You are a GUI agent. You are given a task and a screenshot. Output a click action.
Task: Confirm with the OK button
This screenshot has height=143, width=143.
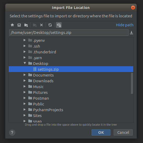(x=101, y=132)
